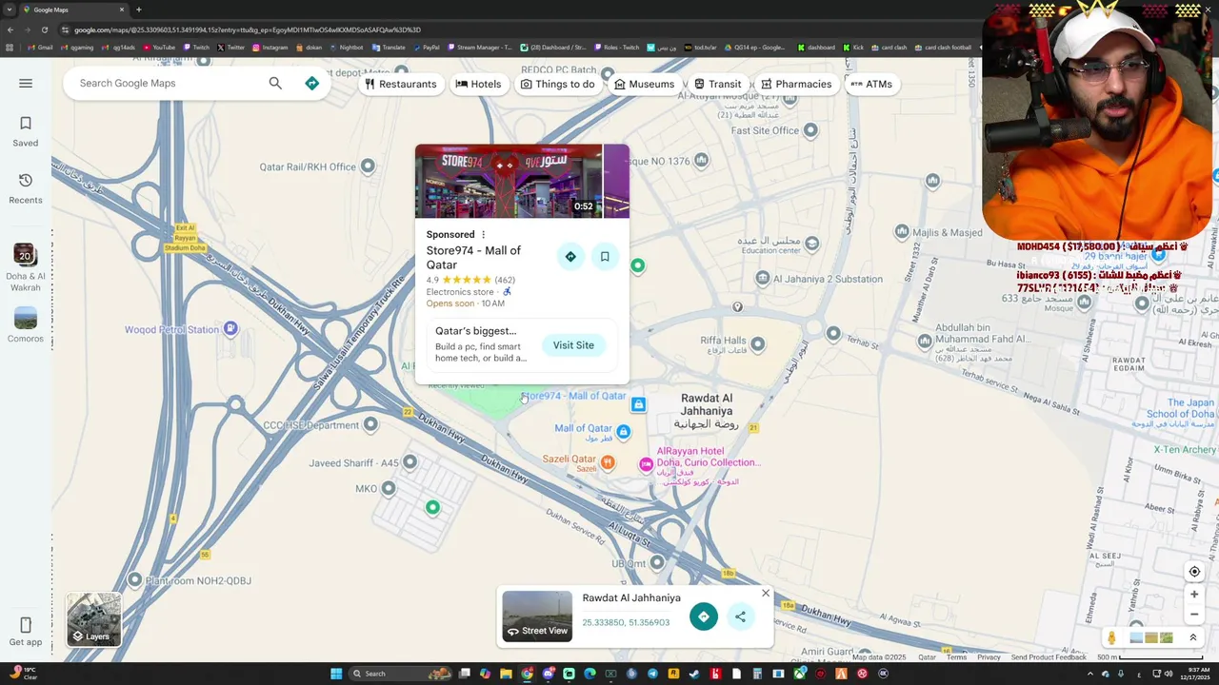
Task: Click the Store974 - Mall of Qatar map label
Action: 573,396
